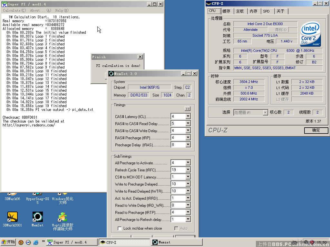Click the CPU name Intel Core 2 Duo E6300
The width and height of the screenshot is (330, 247).
(265, 24)
